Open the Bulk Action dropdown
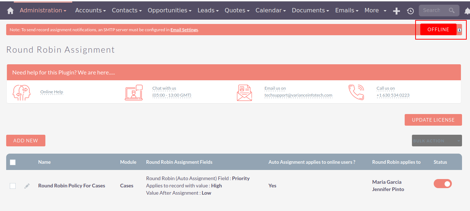470x211 pixels. click(437, 141)
